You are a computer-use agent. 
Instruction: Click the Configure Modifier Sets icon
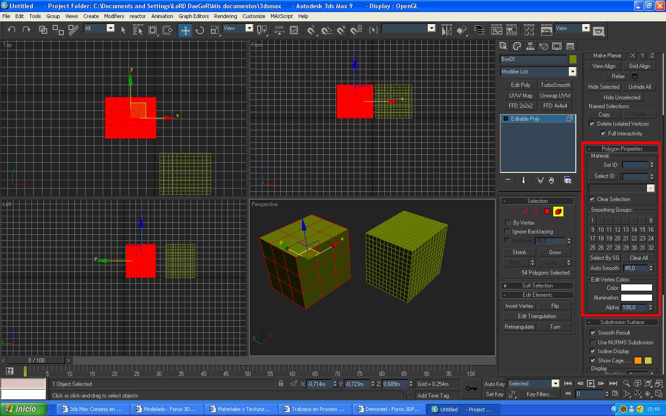pos(567,180)
